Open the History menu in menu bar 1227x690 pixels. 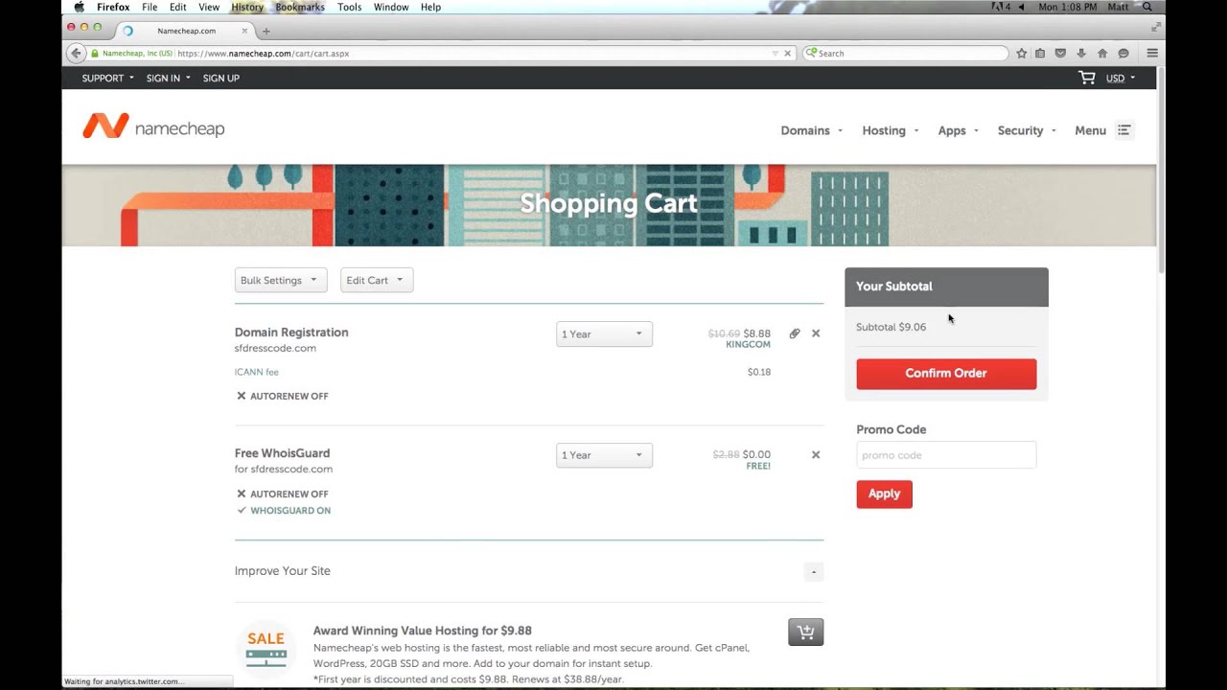[247, 7]
